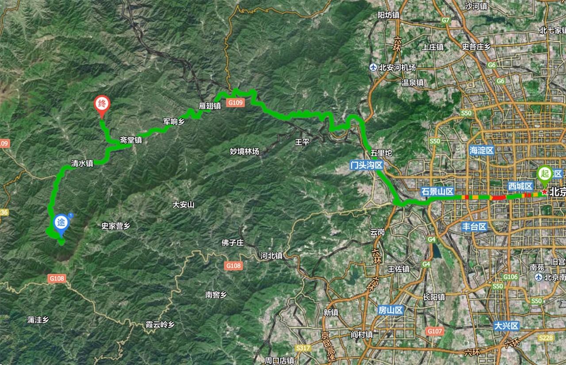Click the G107 road shield
Screen dimensions: 566x365
pos(435,331)
